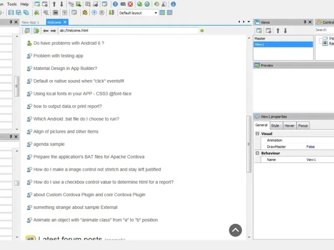Screen dimensions: 334x250
Task: Close the Welcome tab
Action: click(65, 22)
